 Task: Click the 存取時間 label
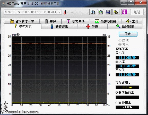click(123, 83)
